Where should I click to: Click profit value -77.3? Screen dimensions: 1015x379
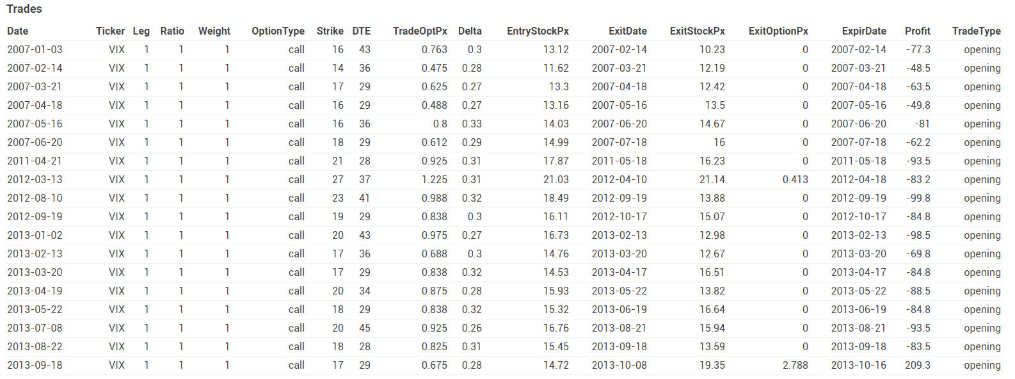(x=918, y=49)
